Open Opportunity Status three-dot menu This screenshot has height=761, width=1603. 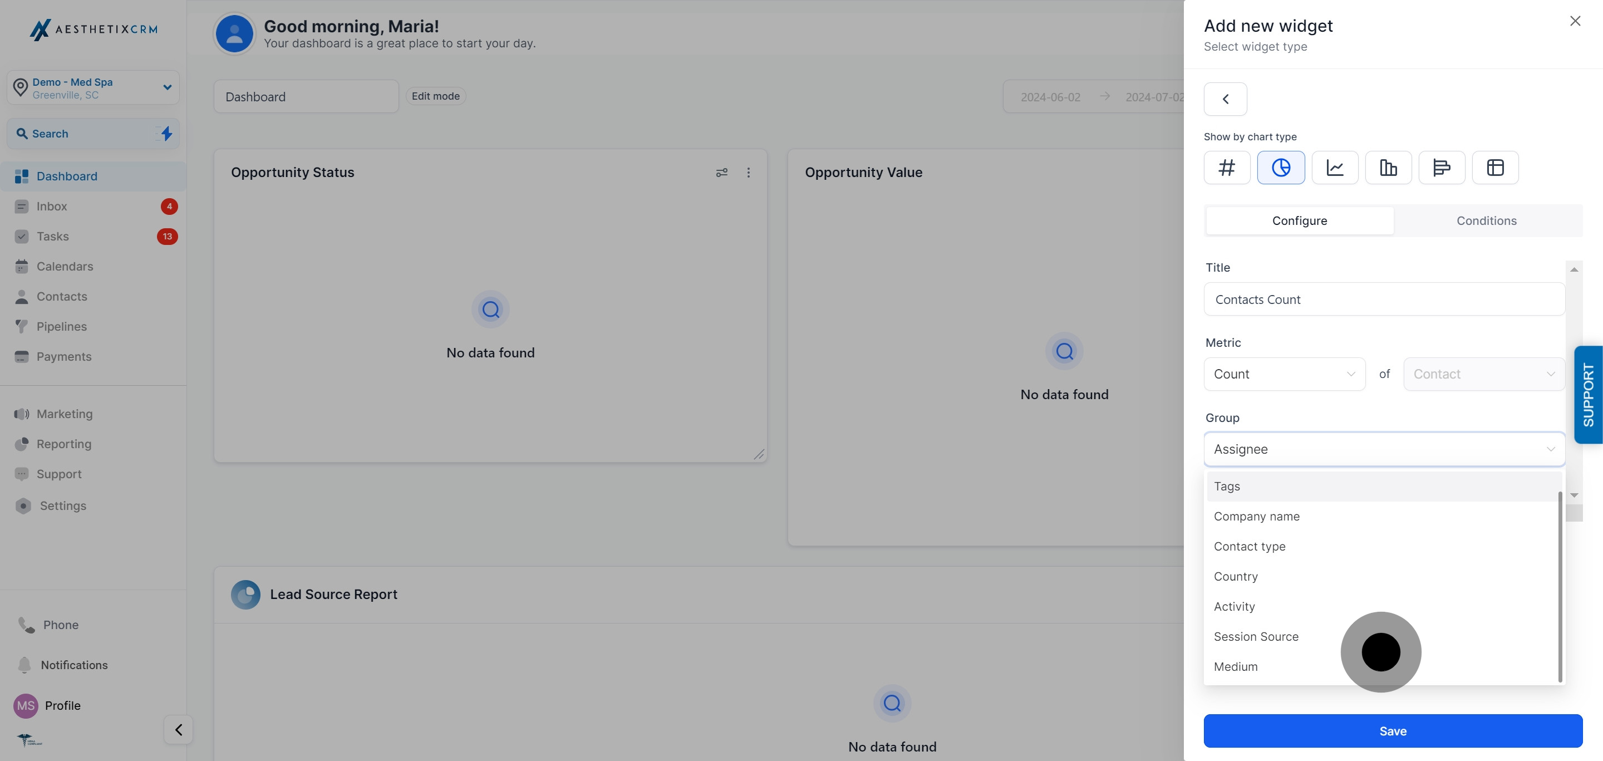coord(748,173)
